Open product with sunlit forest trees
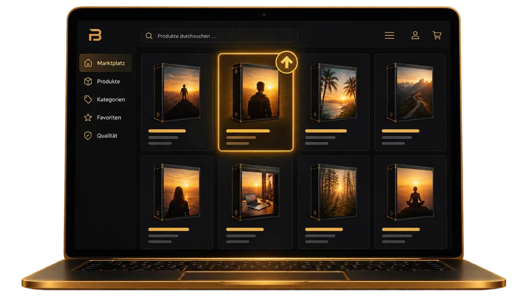528x297 pixels. pyautogui.click(x=333, y=202)
